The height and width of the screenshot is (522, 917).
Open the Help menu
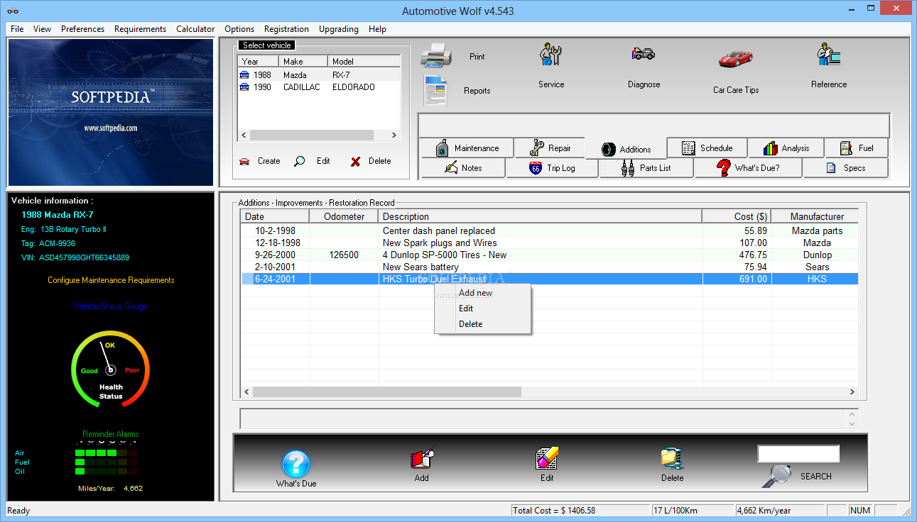click(x=378, y=29)
